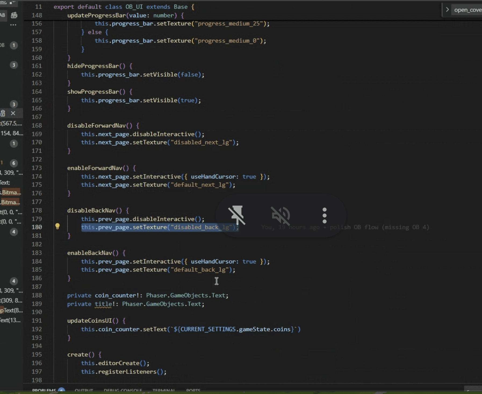
Task: Click 'coin_counter' declaration on line 188
Action: tap(116, 295)
